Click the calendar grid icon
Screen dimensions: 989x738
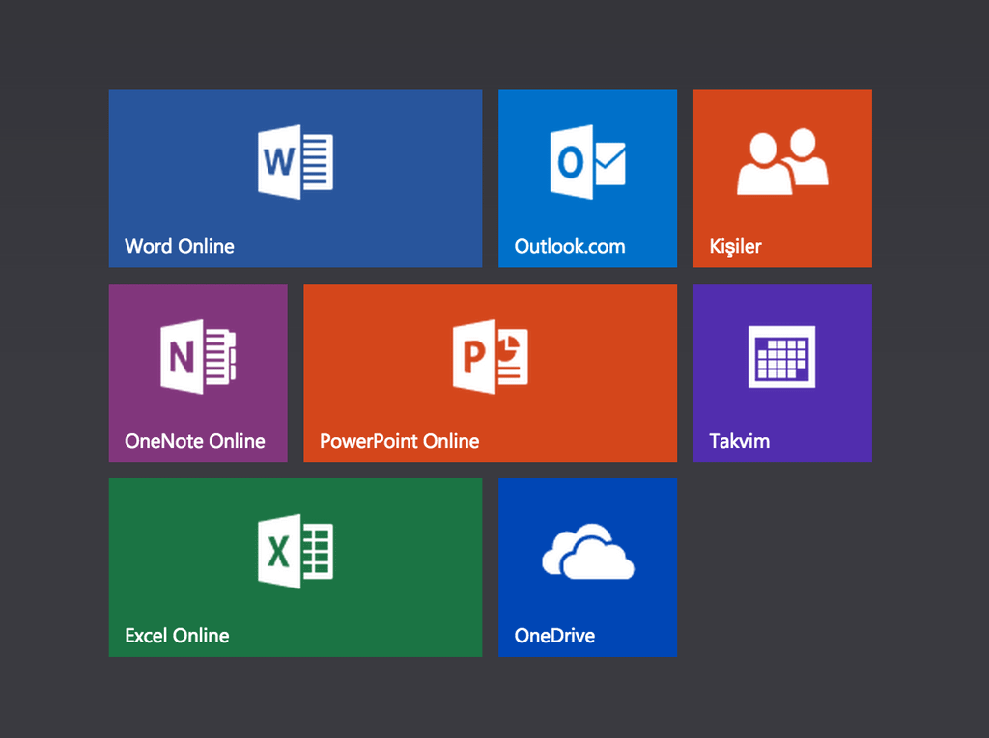[x=781, y=357]
